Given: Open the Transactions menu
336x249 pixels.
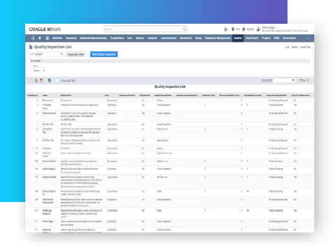Looking at the screenshot, I should [117, 38].
